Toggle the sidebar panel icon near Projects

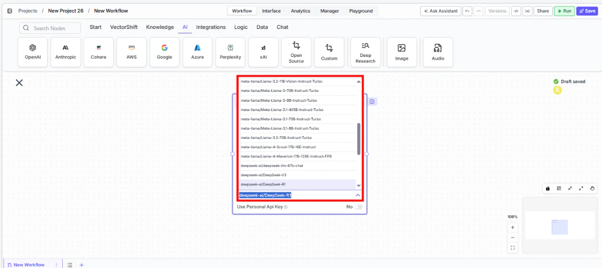(10, 11)
